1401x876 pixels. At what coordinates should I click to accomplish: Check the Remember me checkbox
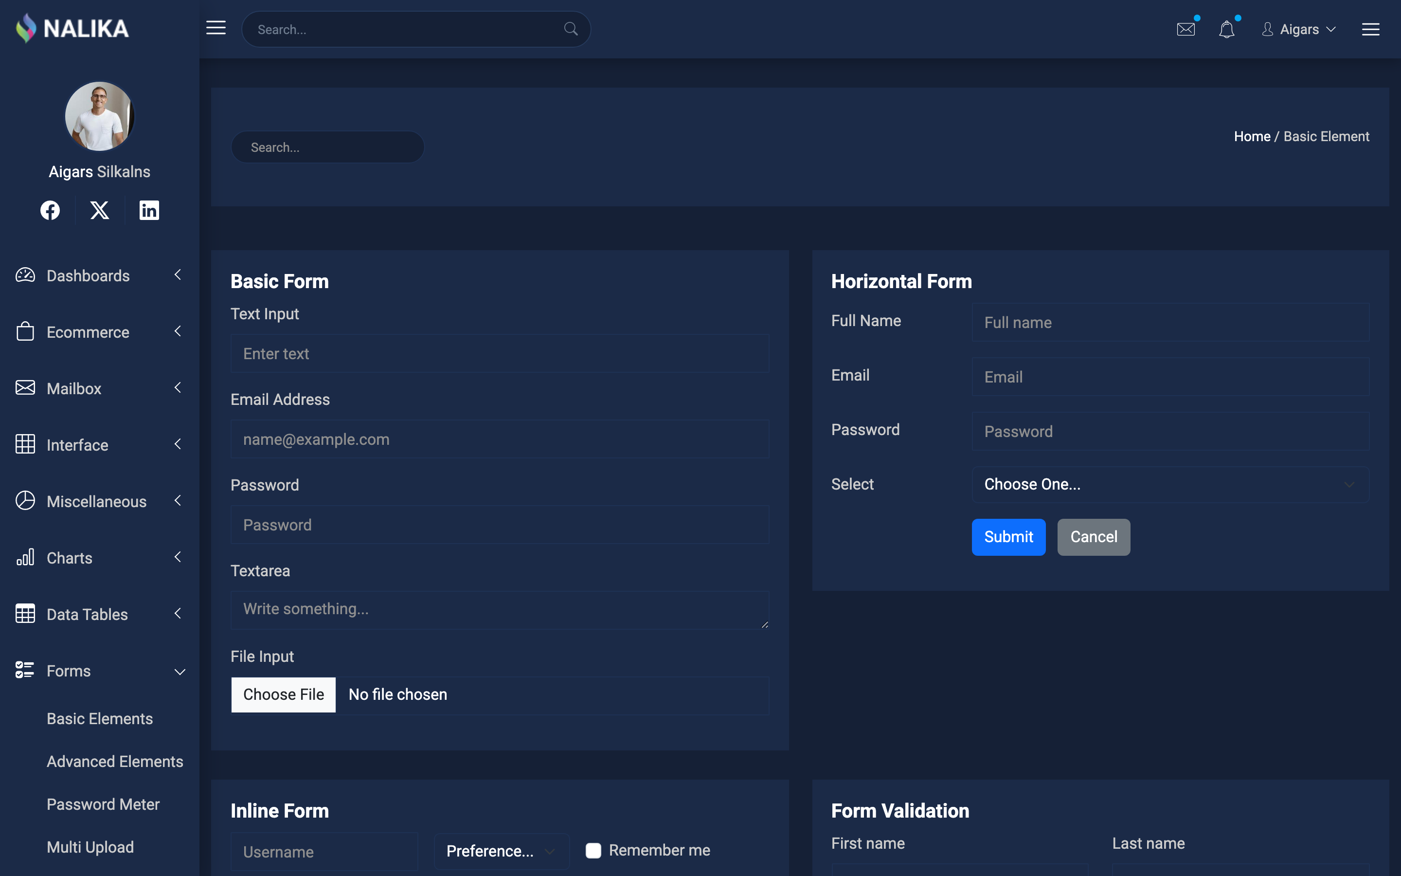[x=593, y=851]
